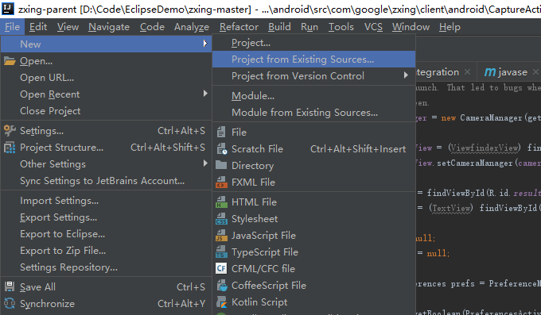Viewport: 541px width, 315px height.
Task: Click the Project Structure grid icon
Action: pos(10,148)
